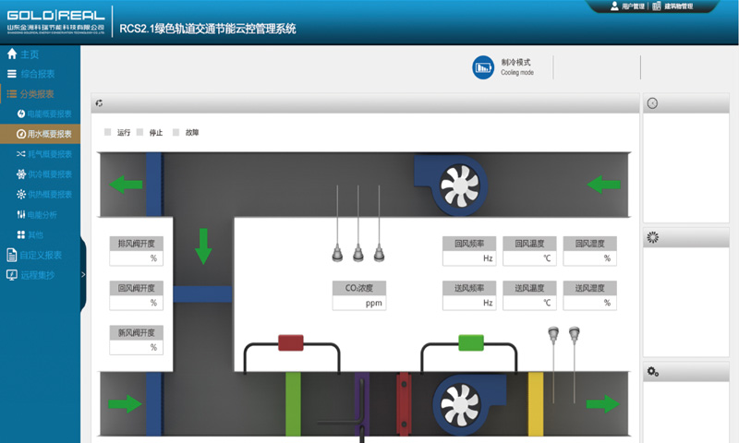The height and width of the screenshot is (443, 739).
Task: Click the 制冷模式 cooling mode icon
Action: click(482, 67)
